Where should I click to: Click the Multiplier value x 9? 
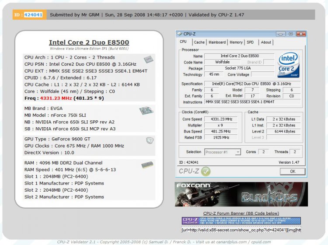221,125
